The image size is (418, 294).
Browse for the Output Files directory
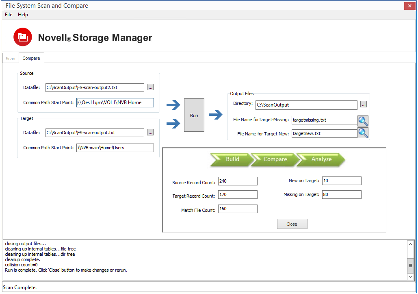click(363, 105)
